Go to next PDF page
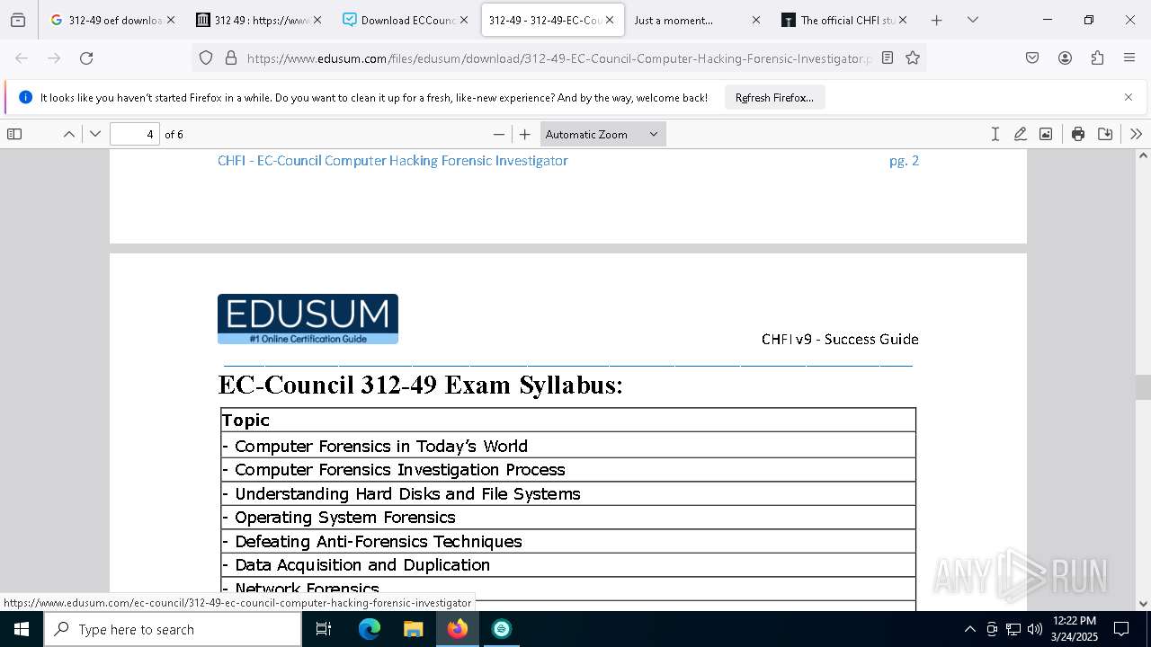This screenshot has width=1151, height=647. (x=95, y=134)
